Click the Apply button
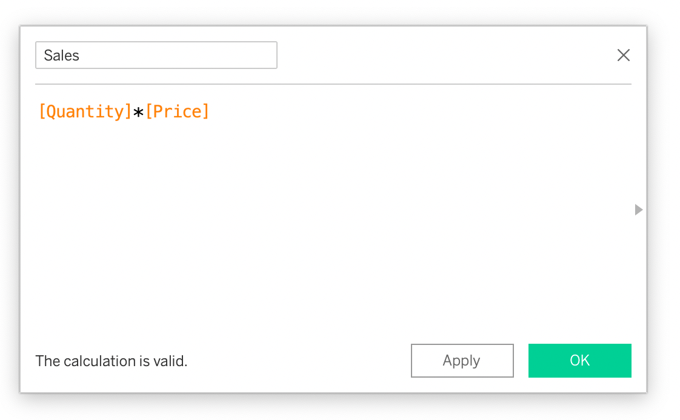This screenshot has width=680, height=420. pos(462,361)
